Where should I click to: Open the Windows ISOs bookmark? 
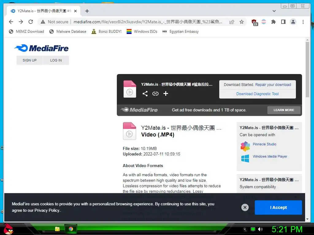pyautogui.click(x=142, y=32)
